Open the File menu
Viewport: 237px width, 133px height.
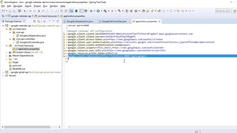3,6
